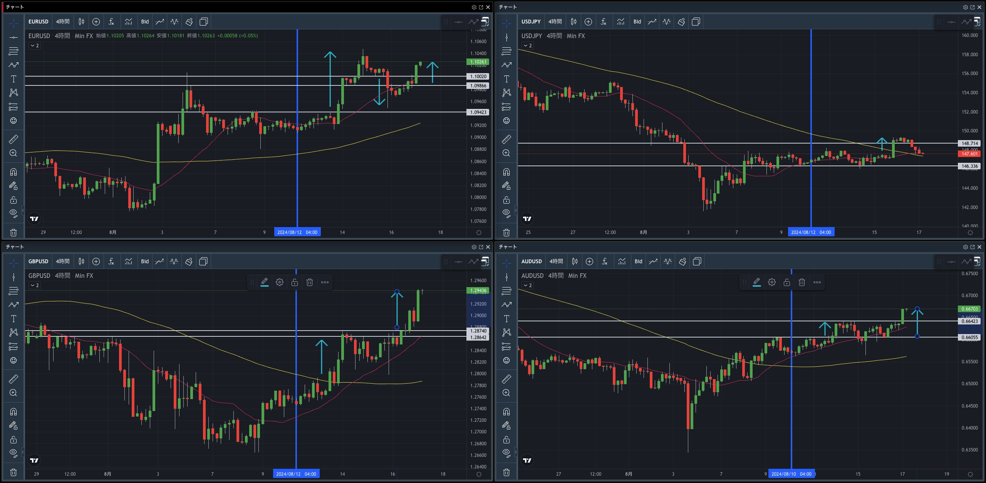Select the ruler measure tool in EURUSD chart
The width and height of the screenshot is (986, 483).
(x=13, y=139)
